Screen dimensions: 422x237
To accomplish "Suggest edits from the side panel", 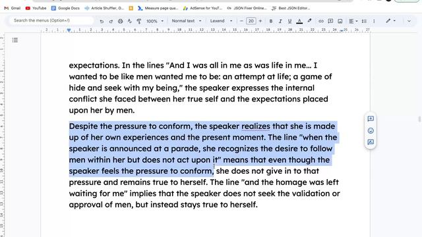I will [x=371, y=142].
